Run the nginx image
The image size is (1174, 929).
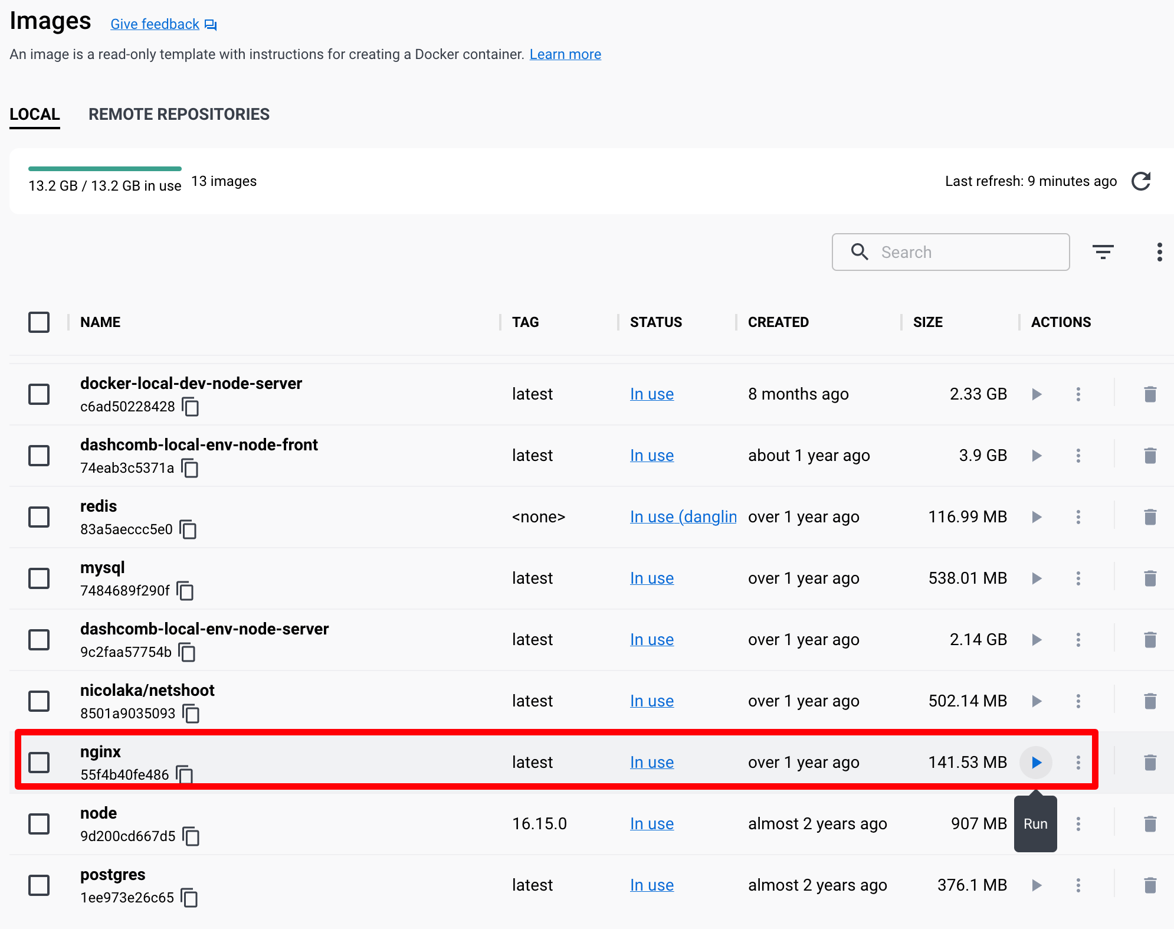(x=1036, y=762)
